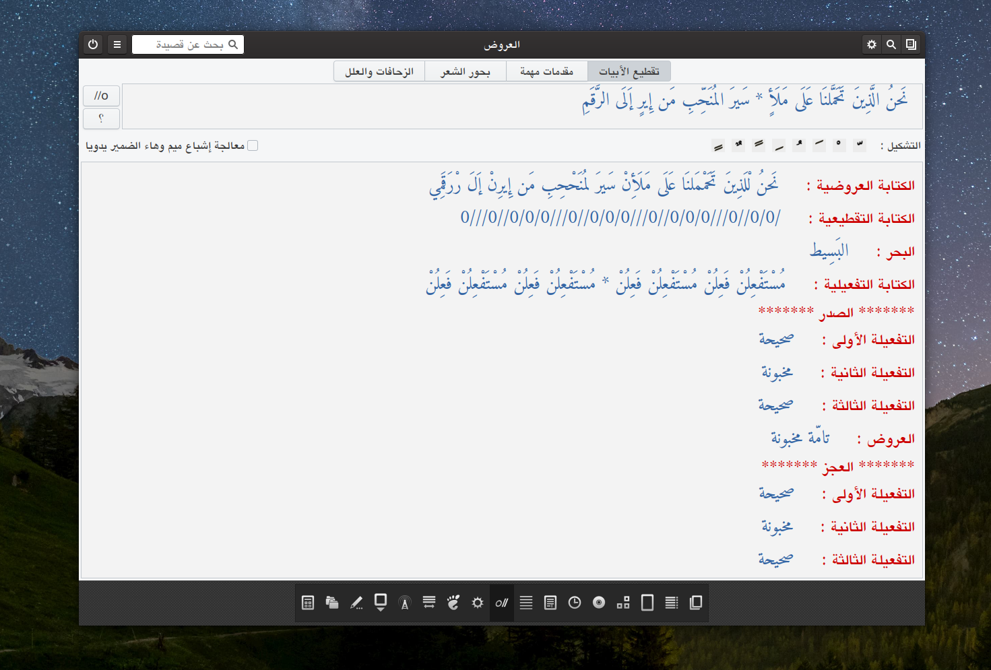Click the meter name البسيط
The width and height of the screenshot is (991, 670).
point(829,251)
